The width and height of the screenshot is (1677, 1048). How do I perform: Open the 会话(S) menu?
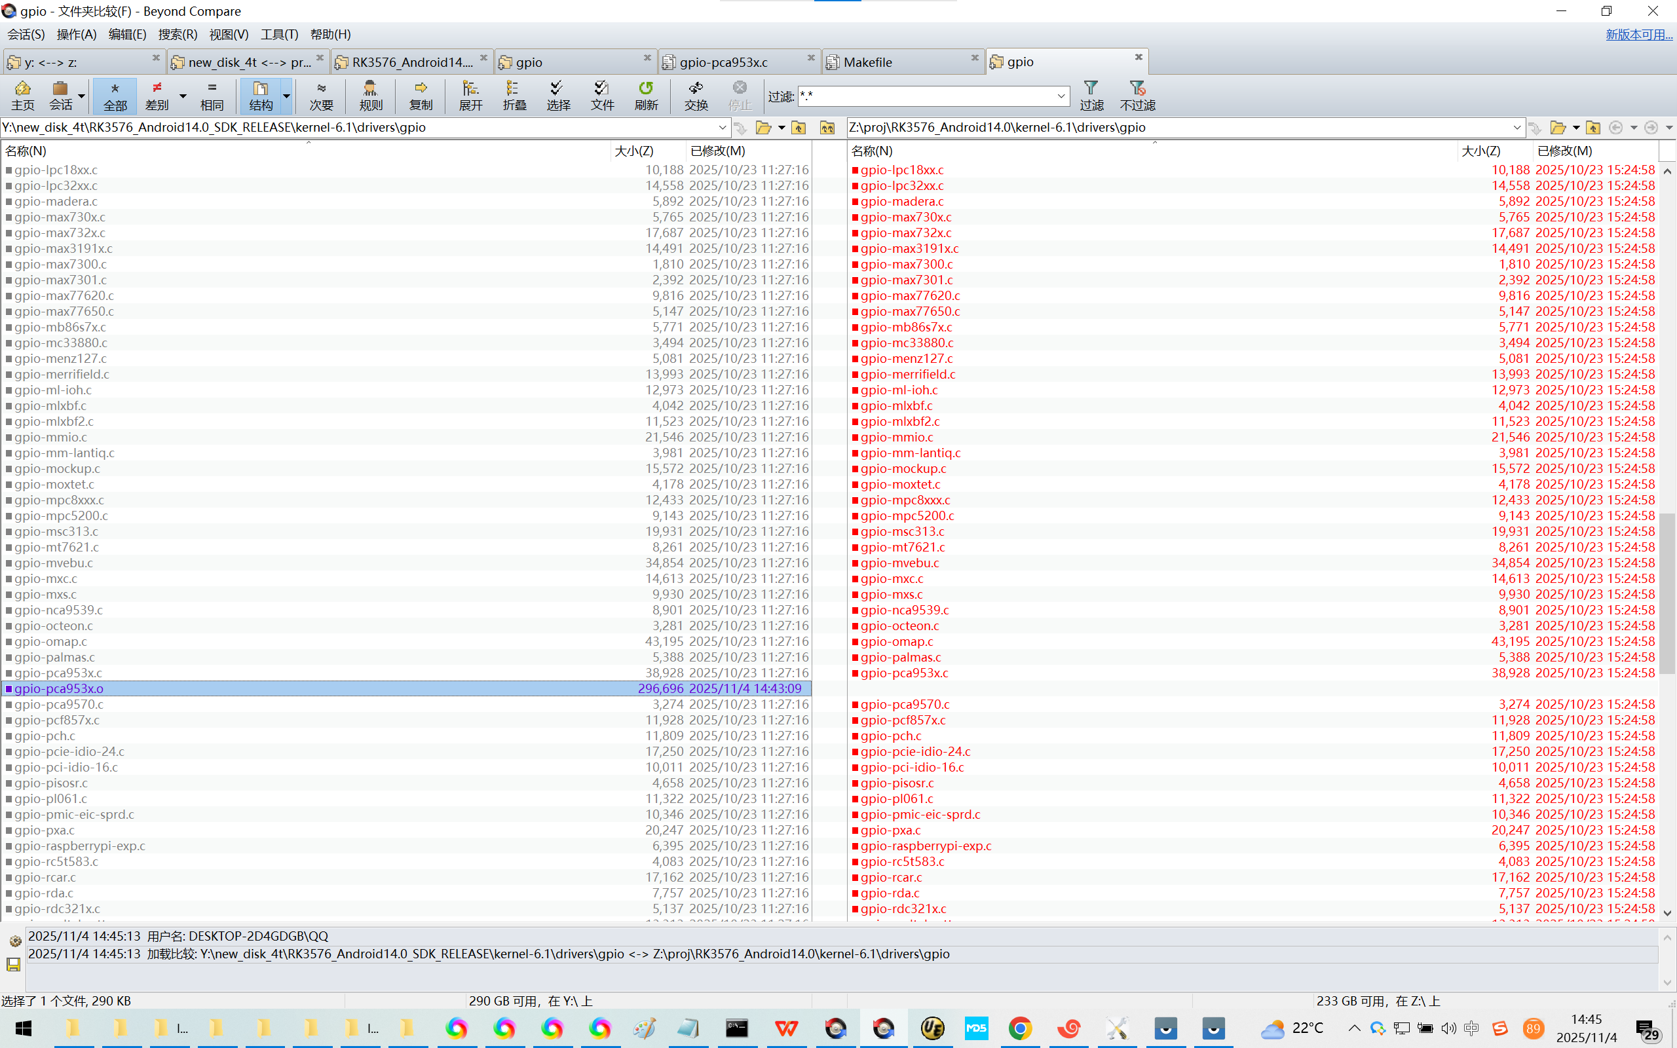click(26, 34)
